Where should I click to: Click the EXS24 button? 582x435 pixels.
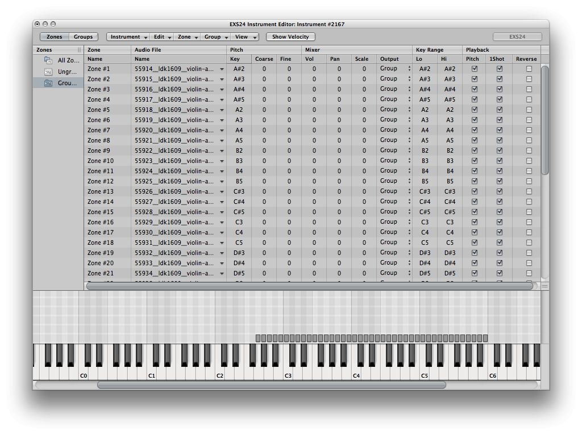pyautogui.click(x=517, y=37)
